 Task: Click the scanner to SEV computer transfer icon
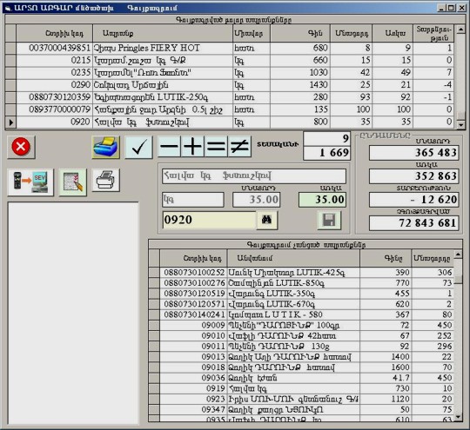(30, 182)
